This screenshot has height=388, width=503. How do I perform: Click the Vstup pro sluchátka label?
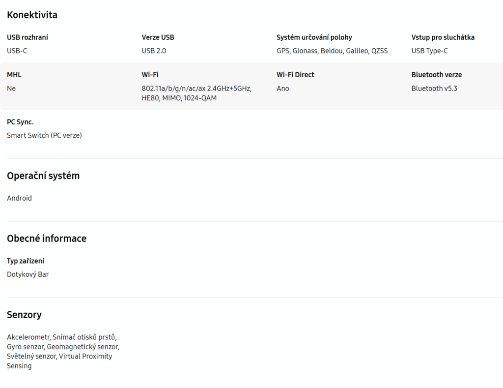(x=443, y=37)
